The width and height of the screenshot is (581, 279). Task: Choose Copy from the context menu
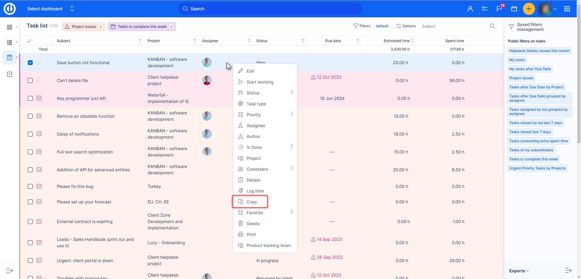click(x=251, y=202)
